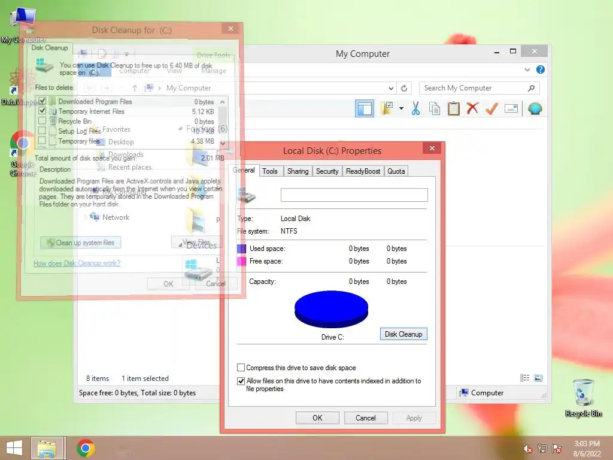The height and width of the screenshot is (460, 613).
Task: Click the Disk Cleanup button in Properties
Action: [403, 334]
